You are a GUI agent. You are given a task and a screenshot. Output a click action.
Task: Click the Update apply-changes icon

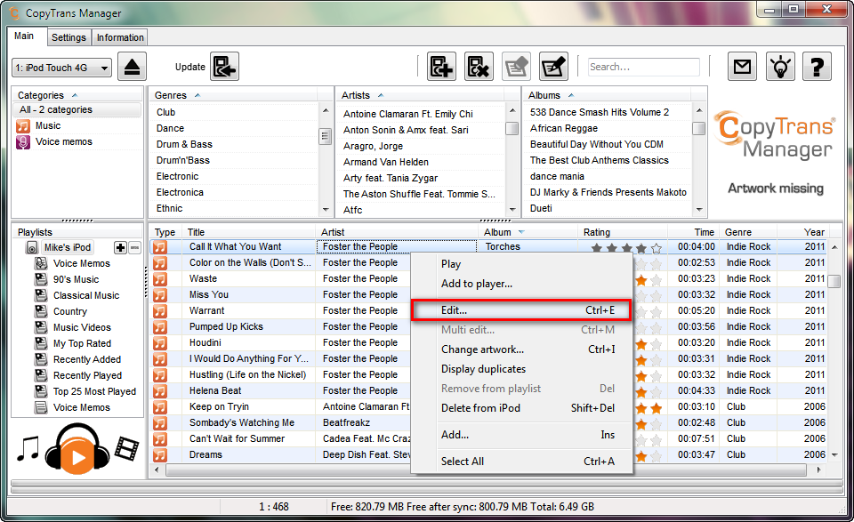tap(224, 67)
